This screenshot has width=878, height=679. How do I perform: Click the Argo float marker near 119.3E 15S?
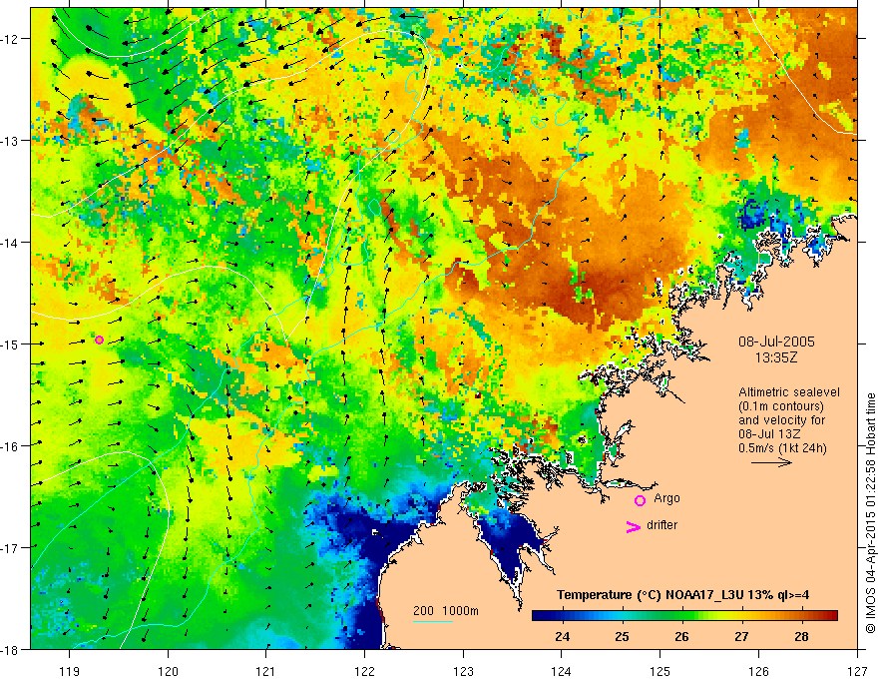coord(99,340)
